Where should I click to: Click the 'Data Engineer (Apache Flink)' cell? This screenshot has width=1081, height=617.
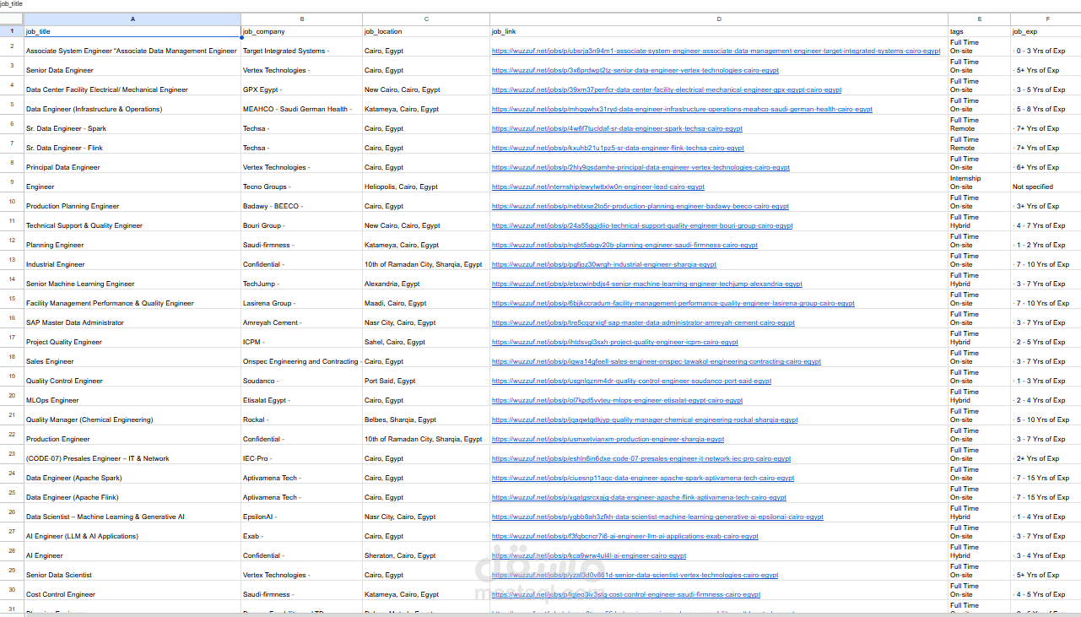[x=132, y=494]
